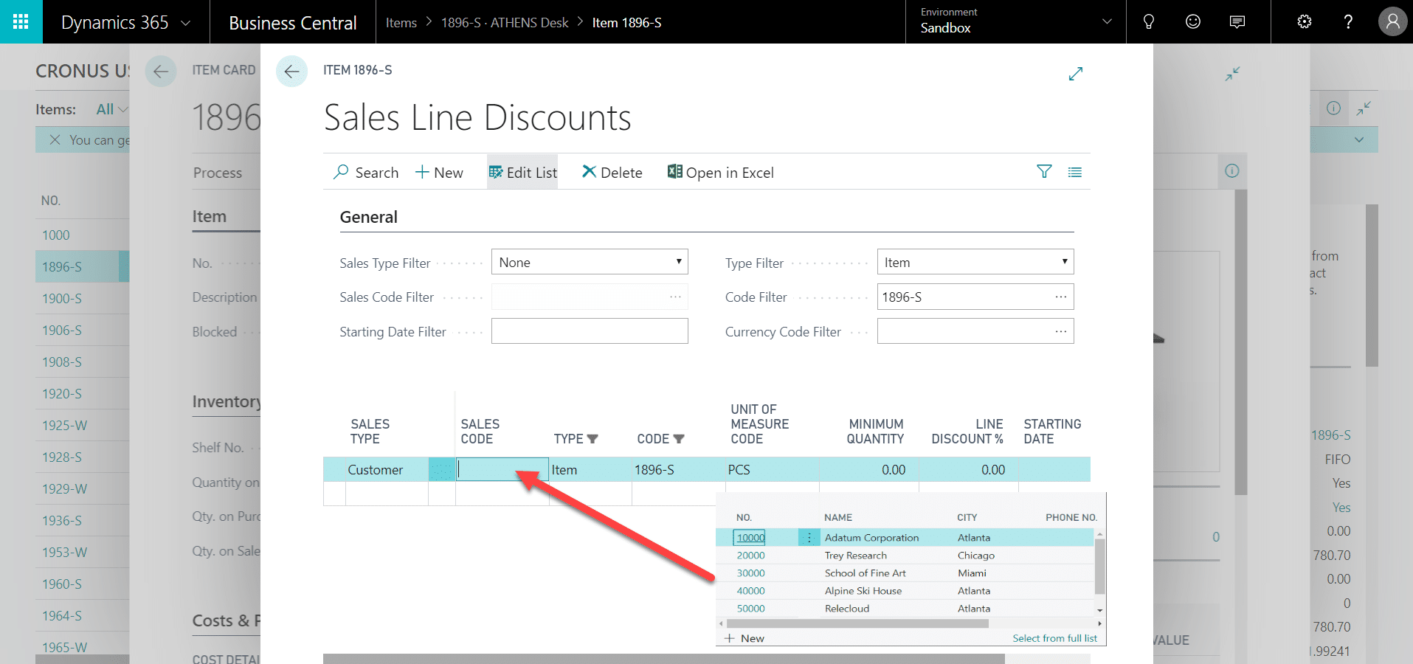The width and height of the screenshot is (1413, 664).
Task: Open the 1896-S ATHENS Desk breadcrumb
Action: (505, 22)
